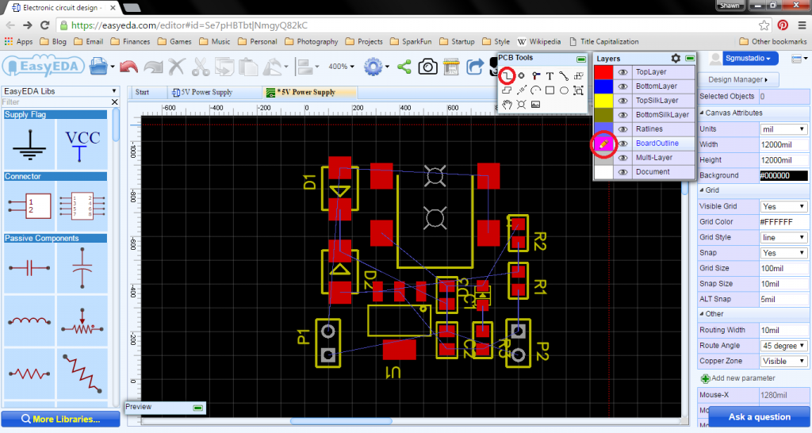Choose the Hand pan tool in PCB Tools
Screen dimensions: 812x433
(x=507, y=105)
